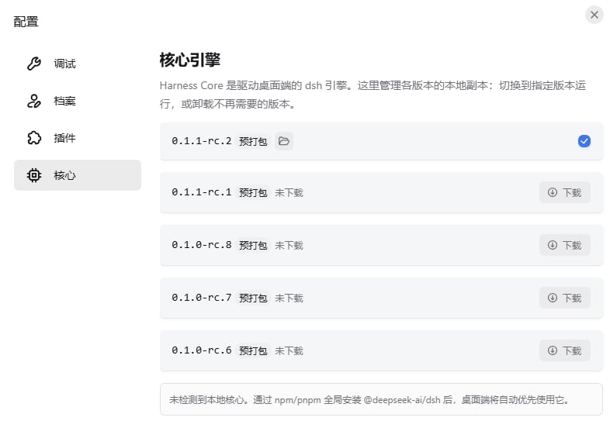Click the 0.1.1-rc.1 version label
The width and height of the screenshot is (610, 445).
click(202, 192)
